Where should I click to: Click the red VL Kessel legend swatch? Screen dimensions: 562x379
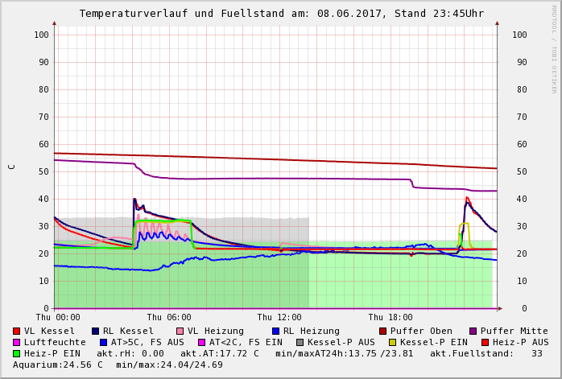coord(17,331)
